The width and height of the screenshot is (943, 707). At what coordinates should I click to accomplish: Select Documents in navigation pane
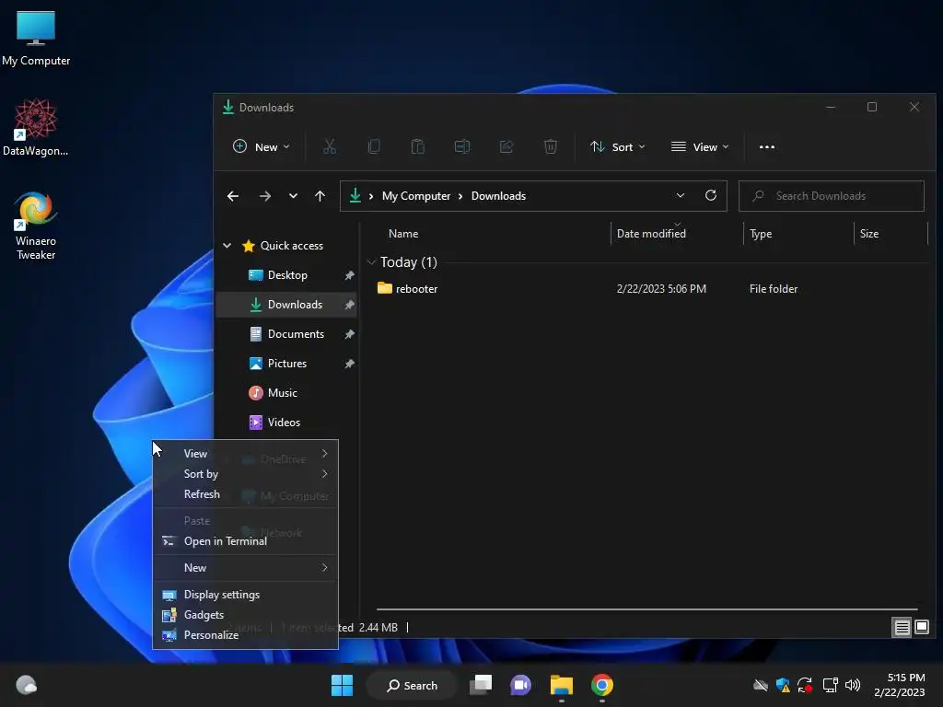coord(286,334)
